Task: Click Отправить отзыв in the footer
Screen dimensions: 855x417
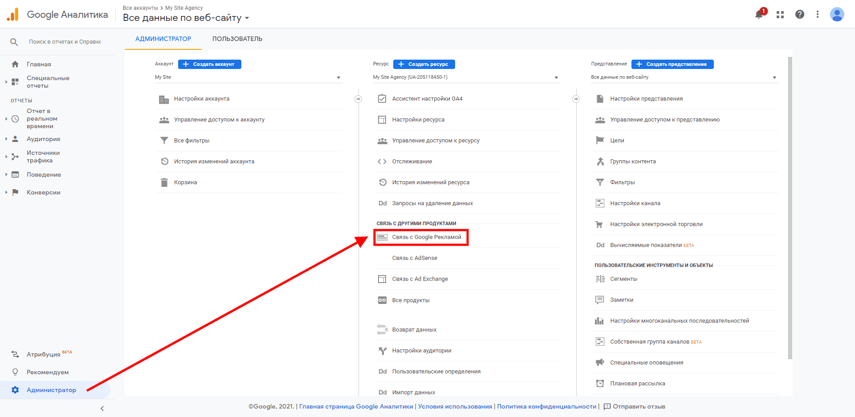Action: (x=634, y=407)
